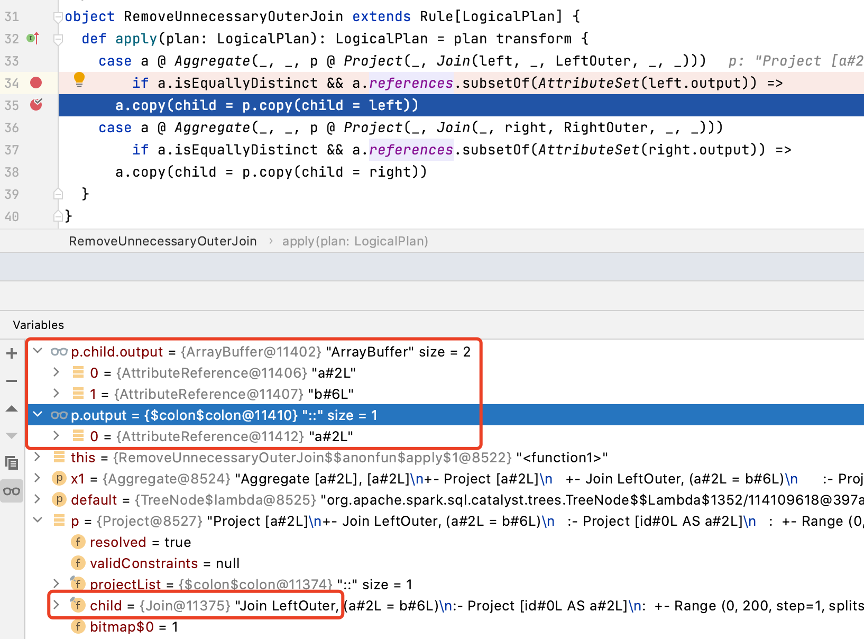The image size is (864, 639).
Task: Click the LeftOuter keyword on line 33
Action: pos(593,61)
